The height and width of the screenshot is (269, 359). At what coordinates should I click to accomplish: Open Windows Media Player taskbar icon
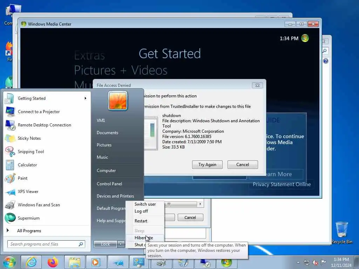(96, 262)
